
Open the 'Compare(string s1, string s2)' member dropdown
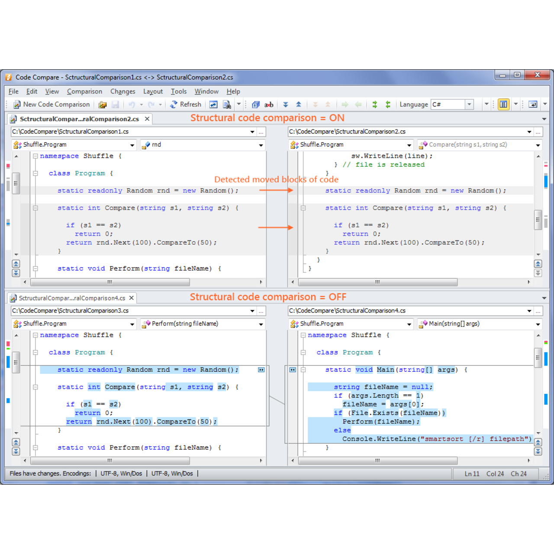538,145
